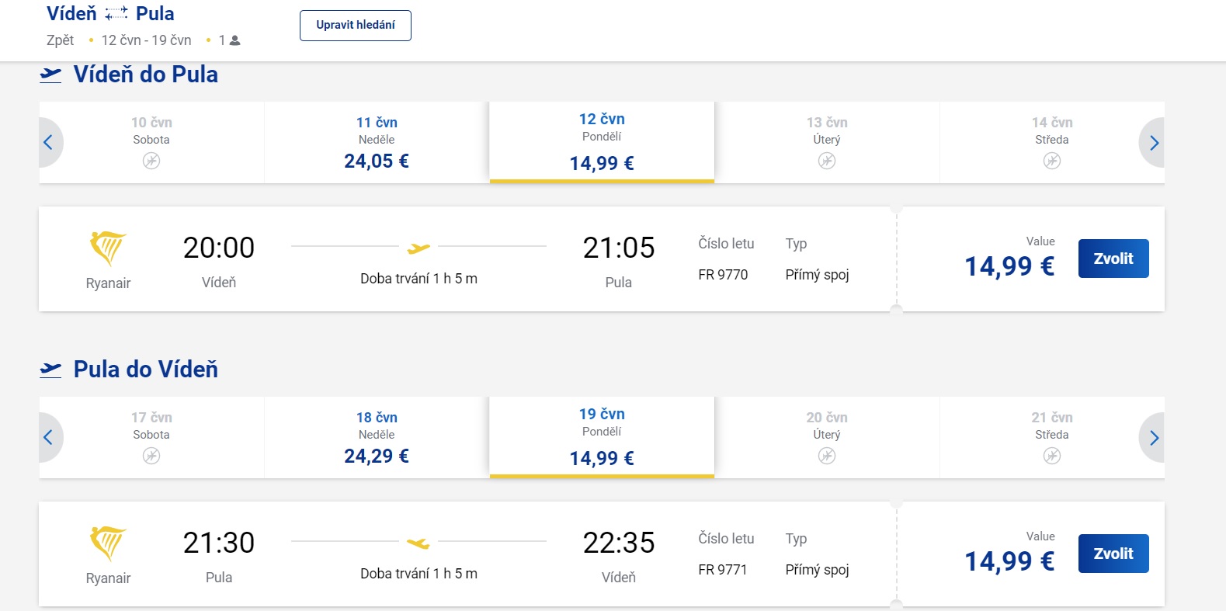Show earlier return dates with left arrow
Screen dimensions: 1226x611
(49, 437)
